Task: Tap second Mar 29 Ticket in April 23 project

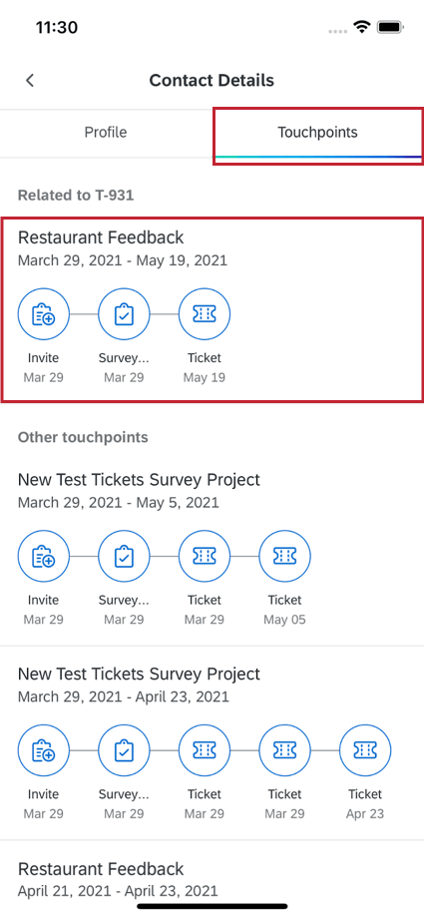Action: pyautogui.click(x=284, y=750)
